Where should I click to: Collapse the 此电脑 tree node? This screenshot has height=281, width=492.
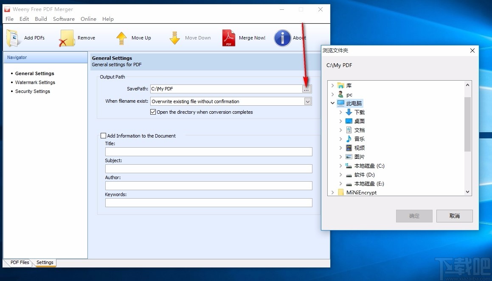pos(332,103)
